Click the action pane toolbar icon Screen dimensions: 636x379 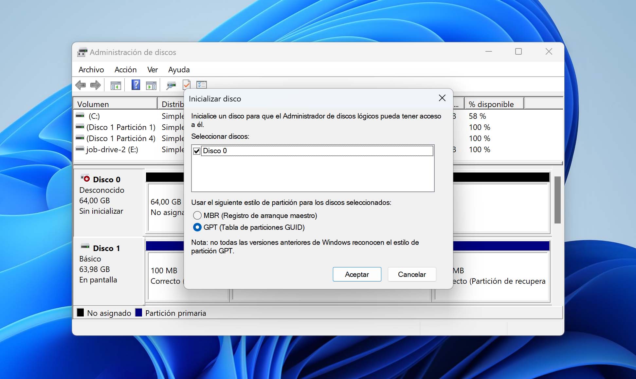(151, 86)
